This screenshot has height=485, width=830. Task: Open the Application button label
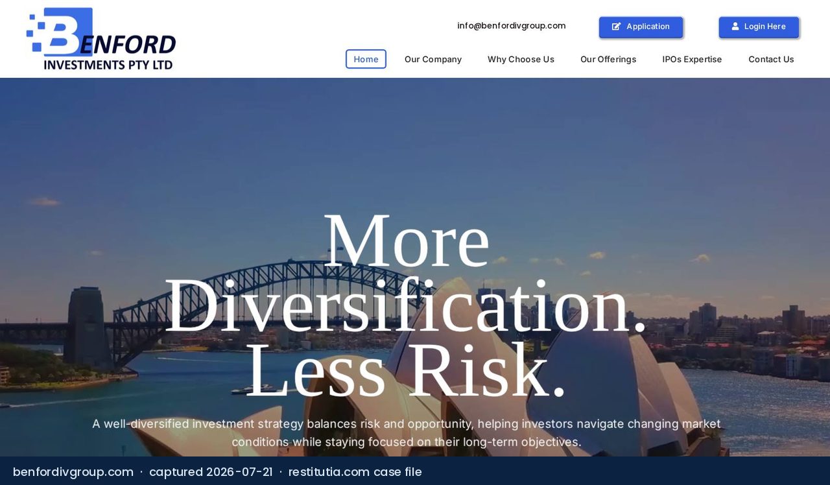(x=648, y=27)
